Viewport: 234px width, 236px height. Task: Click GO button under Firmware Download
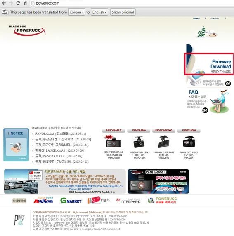tap(228, 84)
